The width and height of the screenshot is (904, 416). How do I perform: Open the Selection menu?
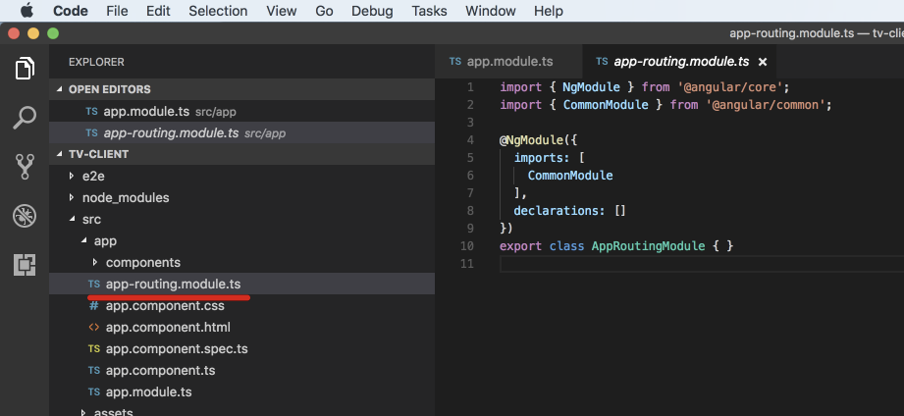(x=218, y=11)
